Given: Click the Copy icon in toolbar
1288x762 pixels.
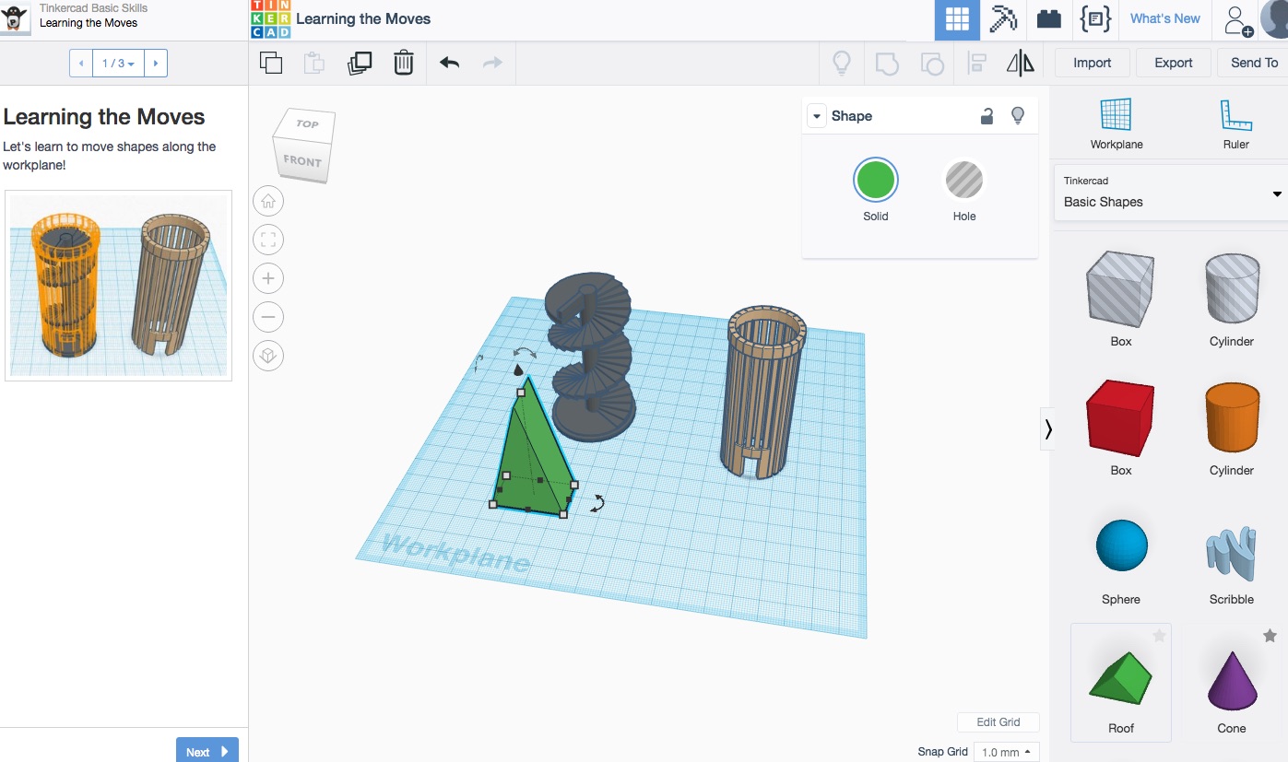Looking at the screenshot, I should [x=271, y=63].
